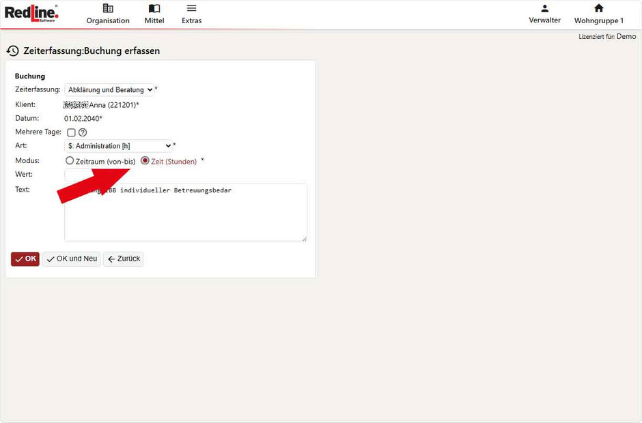The image size is (642, 423).
Task: Open the Mittel book icon
Action: click(154, 8)
